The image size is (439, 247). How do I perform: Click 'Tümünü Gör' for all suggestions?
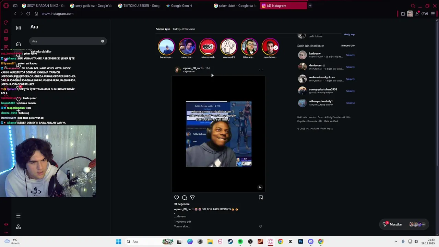(348, 46)
